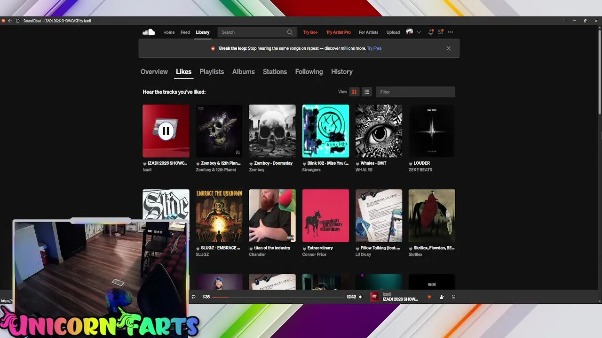The image size is (602, 338).
Task: Open the Connor Price artist link
Action: (x=314, y=254)
